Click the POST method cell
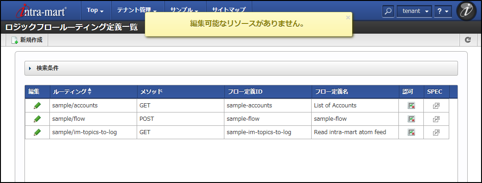 click(181, 119)
